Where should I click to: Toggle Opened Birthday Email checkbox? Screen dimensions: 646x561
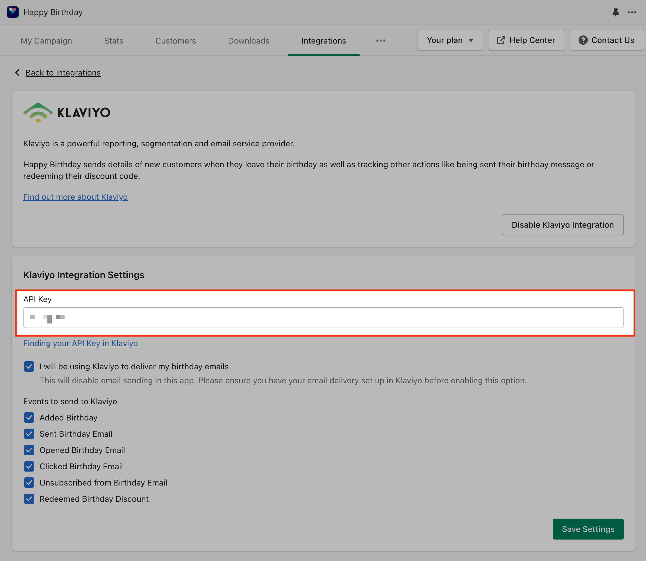[29, 450]
